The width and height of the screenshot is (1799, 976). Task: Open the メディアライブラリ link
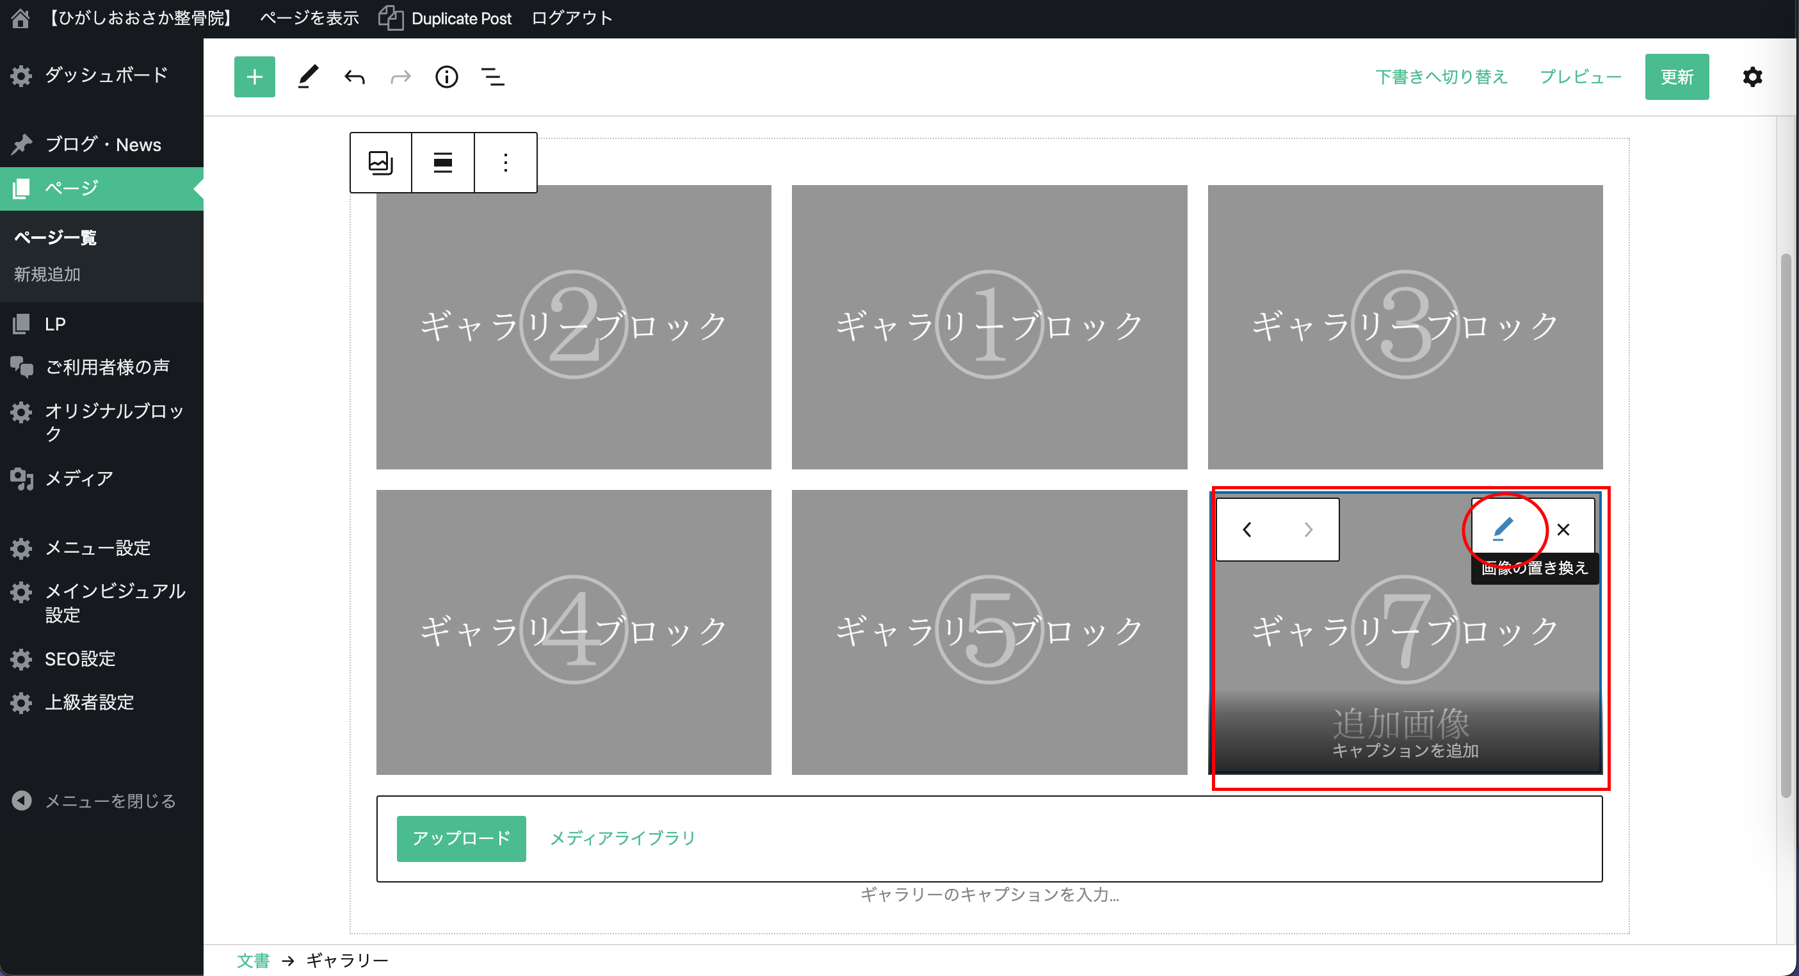[622, 838]
